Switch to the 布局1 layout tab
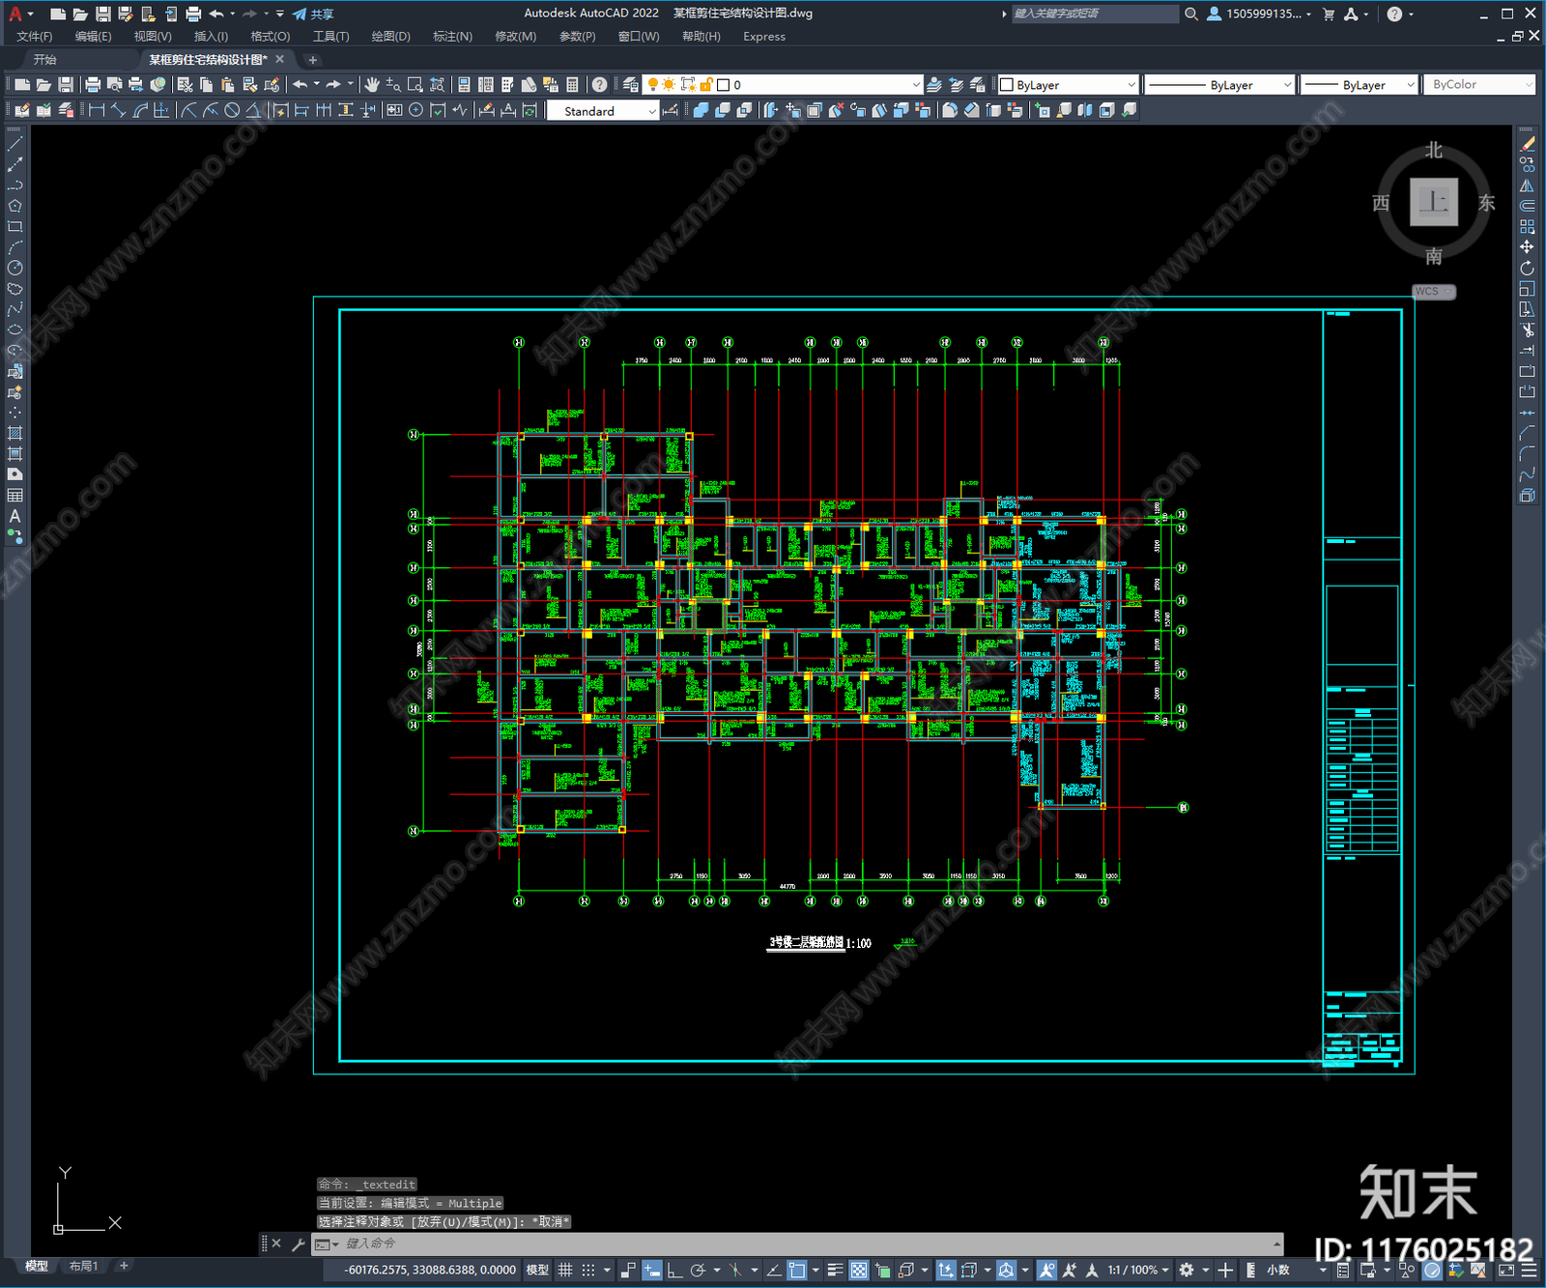 pyautogui.click(x=83, y=1266)
